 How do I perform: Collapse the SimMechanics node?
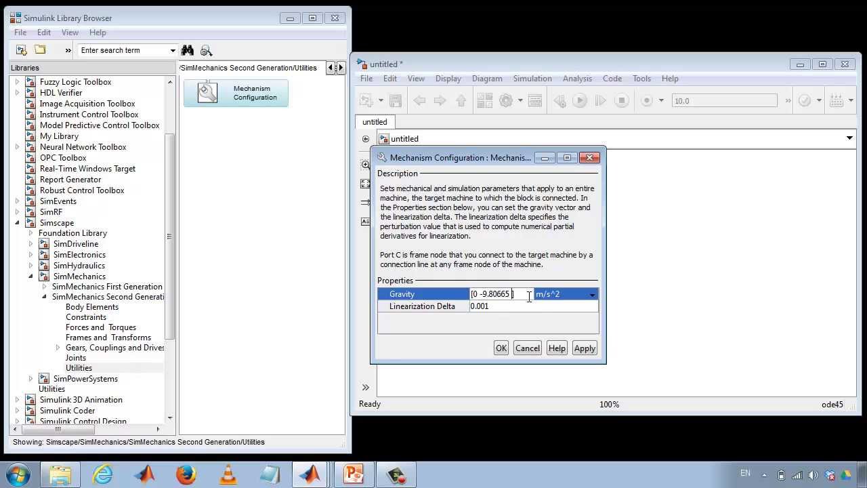coord(30,277)
